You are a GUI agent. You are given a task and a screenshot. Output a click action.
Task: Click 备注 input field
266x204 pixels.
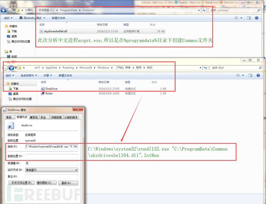coord(52,177)
